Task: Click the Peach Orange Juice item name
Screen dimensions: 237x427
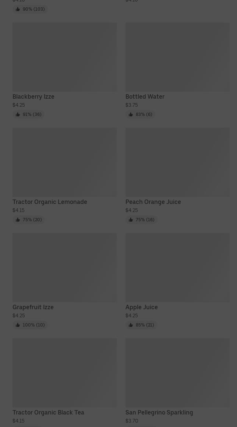Action: (x=153, y=202)
